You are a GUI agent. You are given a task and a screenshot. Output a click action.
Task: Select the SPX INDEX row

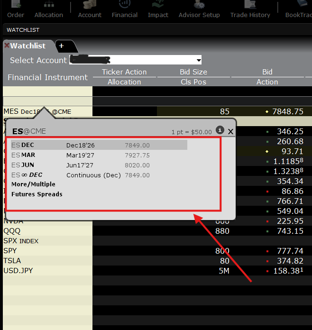tap(47, 241)
